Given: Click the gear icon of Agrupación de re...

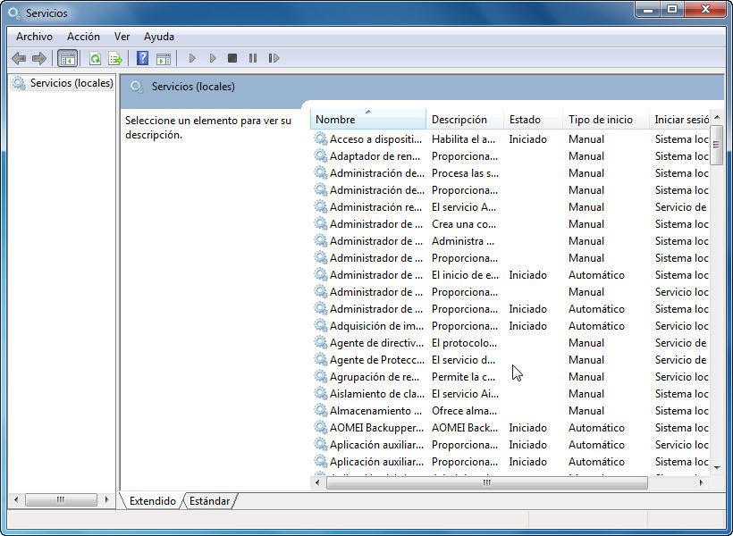Looking at the screenshot, I should 320,376.
